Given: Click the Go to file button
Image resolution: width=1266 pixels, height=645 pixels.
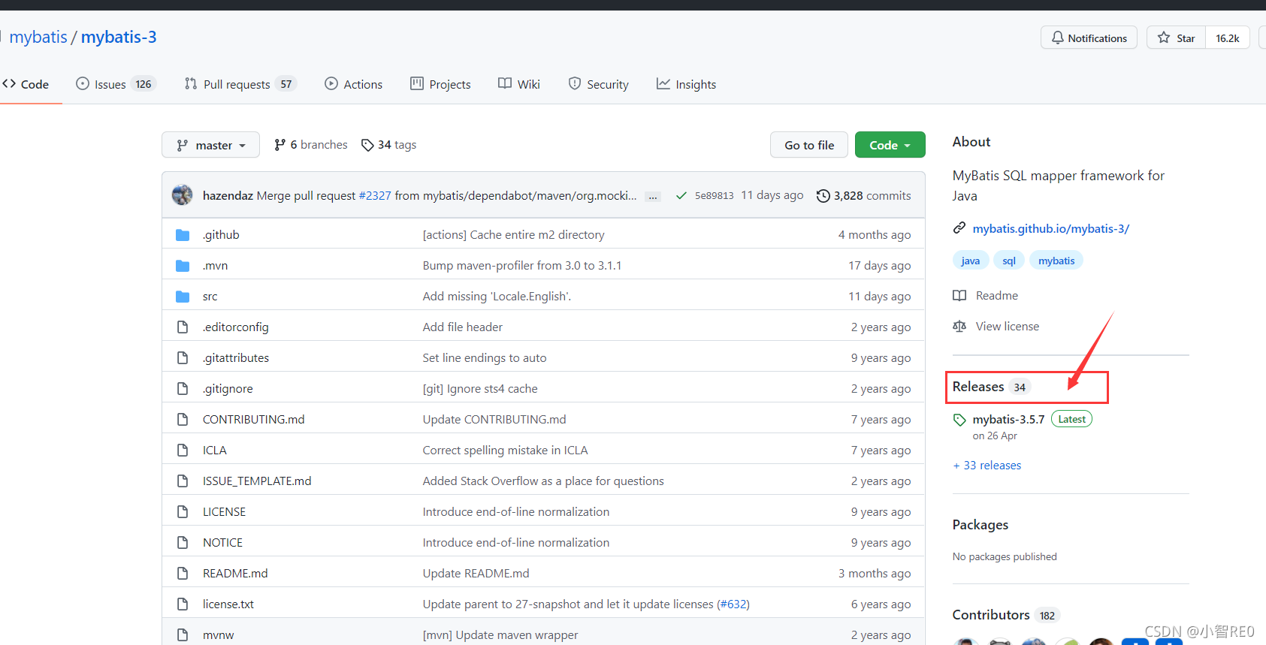Looking at the screenshot, I should pyautogui.click(x=809, y=145).
